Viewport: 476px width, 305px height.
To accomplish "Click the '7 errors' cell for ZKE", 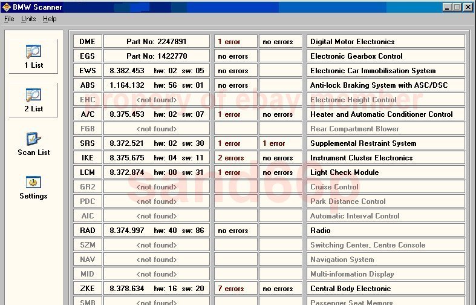I will coord(235,288).
